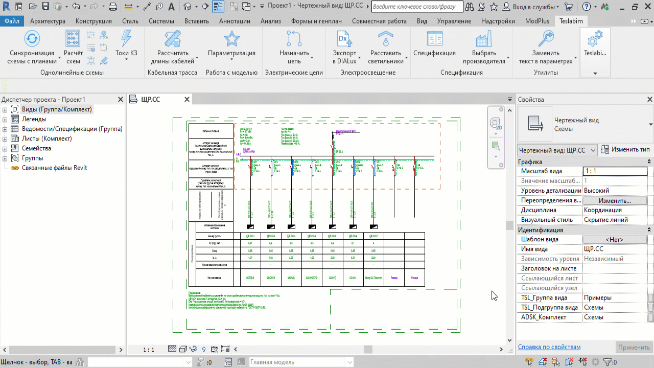Edit the Масштаб вида value field

(615, 172)
